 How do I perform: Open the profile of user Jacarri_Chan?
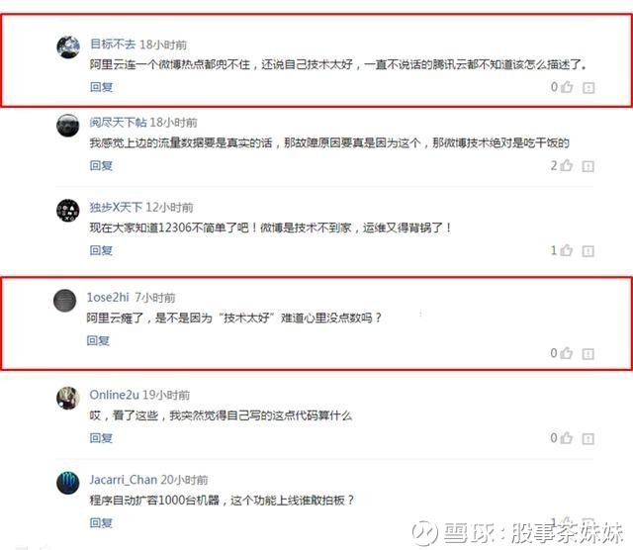point(123,480)
